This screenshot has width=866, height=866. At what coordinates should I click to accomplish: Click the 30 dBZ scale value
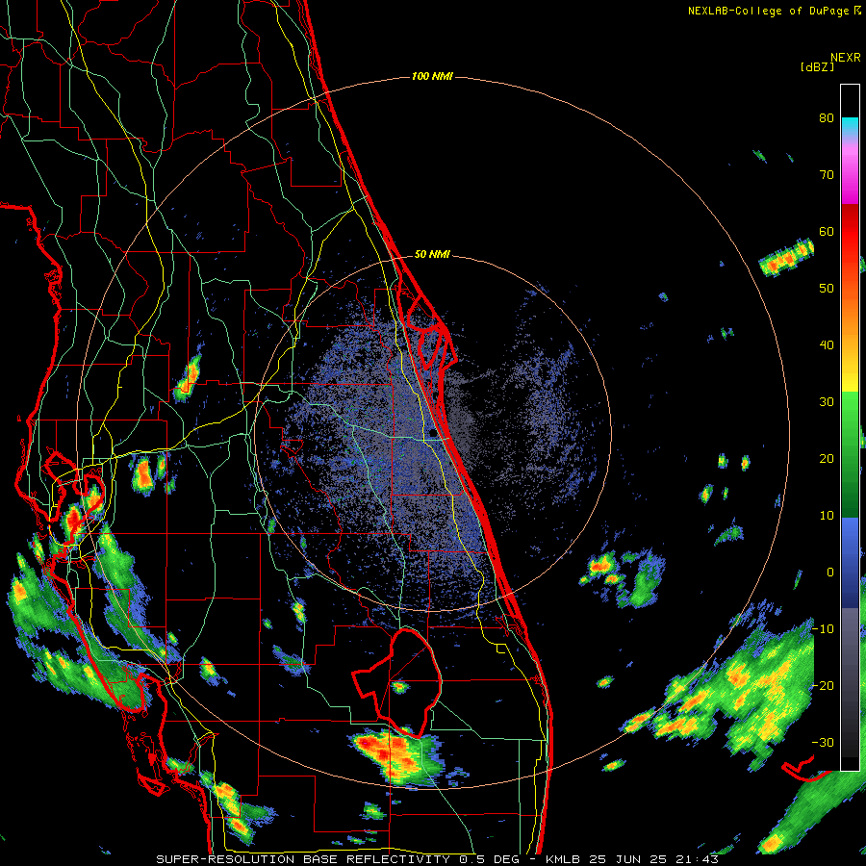827,401
